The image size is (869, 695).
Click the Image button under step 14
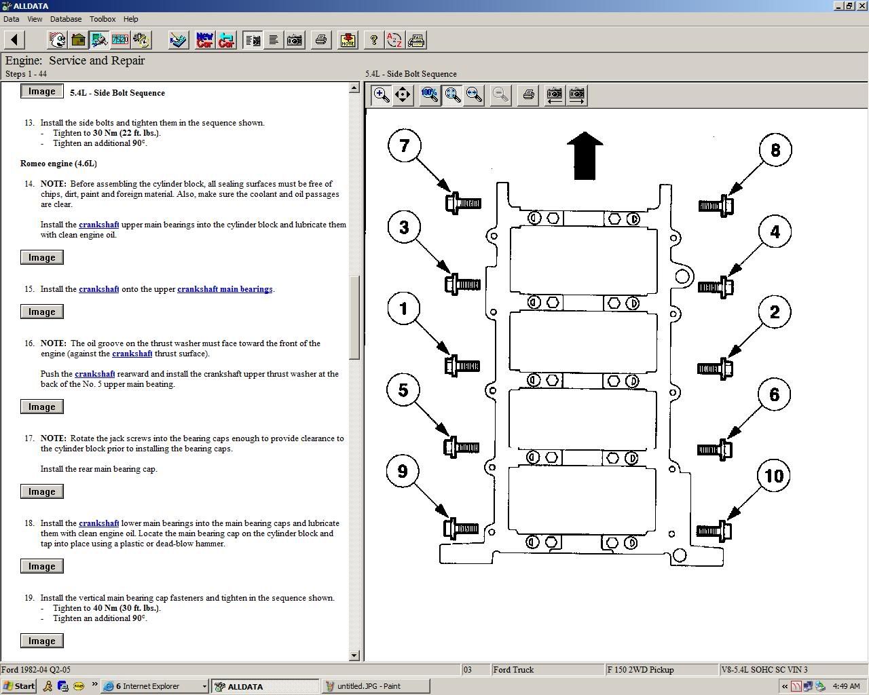(x=42, y=257)
